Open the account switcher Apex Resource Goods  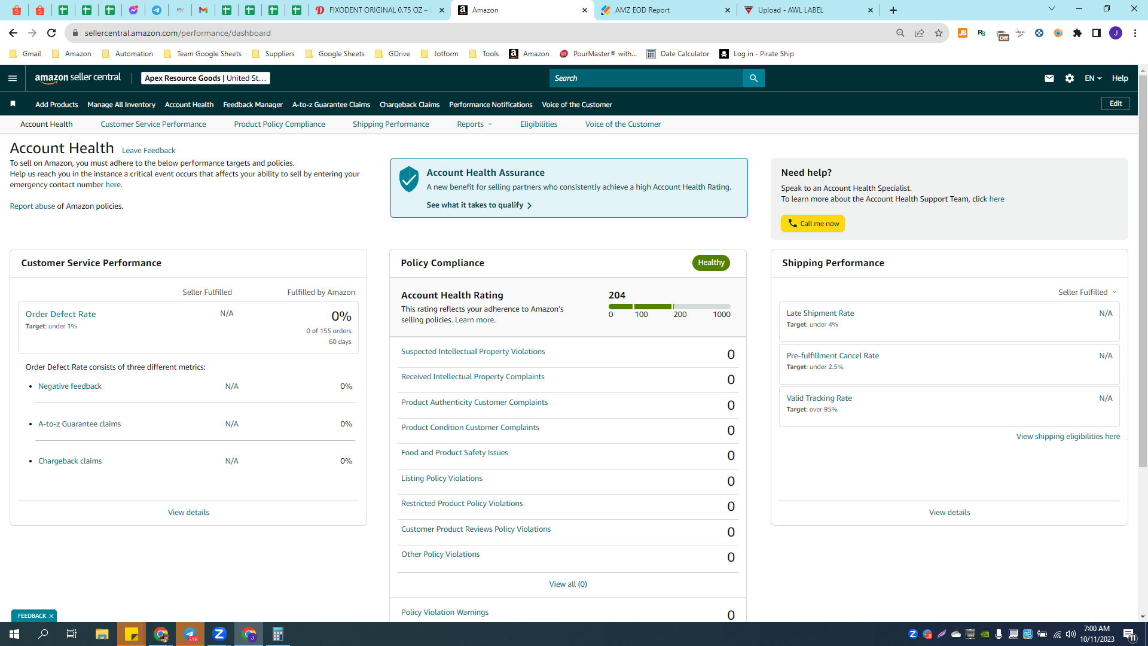click(206, 78)
